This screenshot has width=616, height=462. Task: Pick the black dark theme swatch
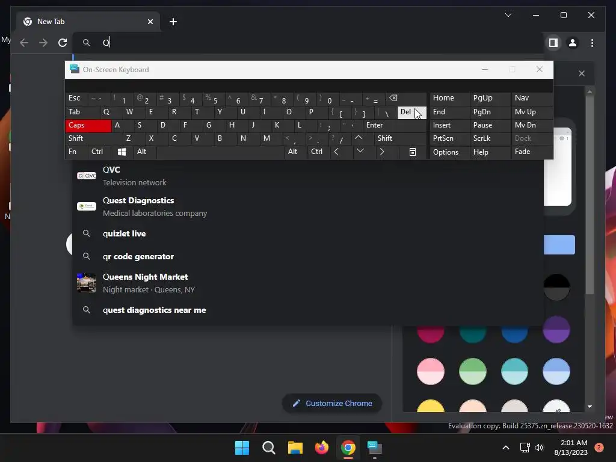556,287
